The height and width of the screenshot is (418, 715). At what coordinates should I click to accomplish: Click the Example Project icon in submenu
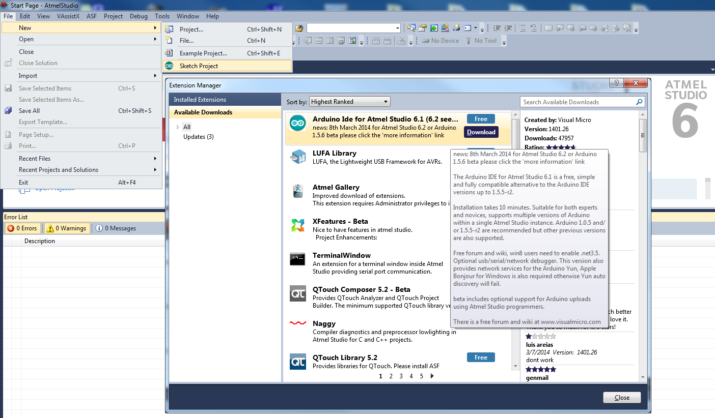[169, 53]
